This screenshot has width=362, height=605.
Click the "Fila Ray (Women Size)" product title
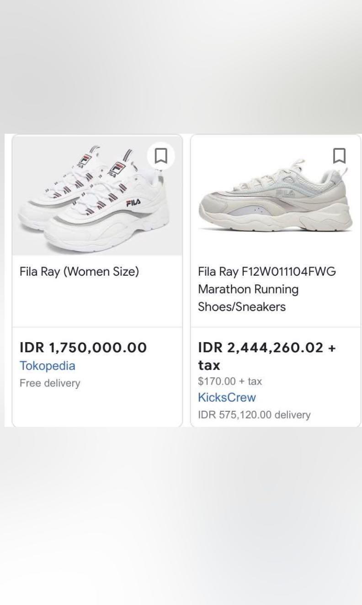point(79,272)
